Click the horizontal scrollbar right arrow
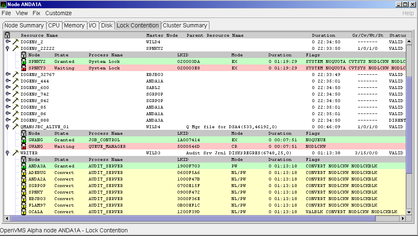The height and width of the screenshot is (236, 418). [x=403, y=218]
